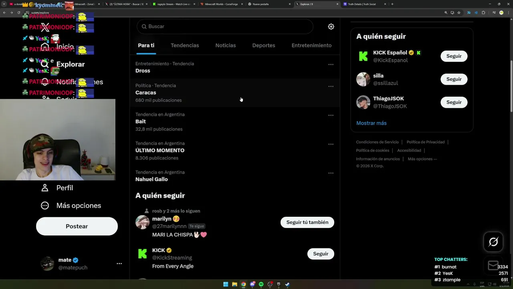Viewport: 513px width, 289px height.
Task: Click KICK Español avatar in sidebar
Action: point(363,56)
